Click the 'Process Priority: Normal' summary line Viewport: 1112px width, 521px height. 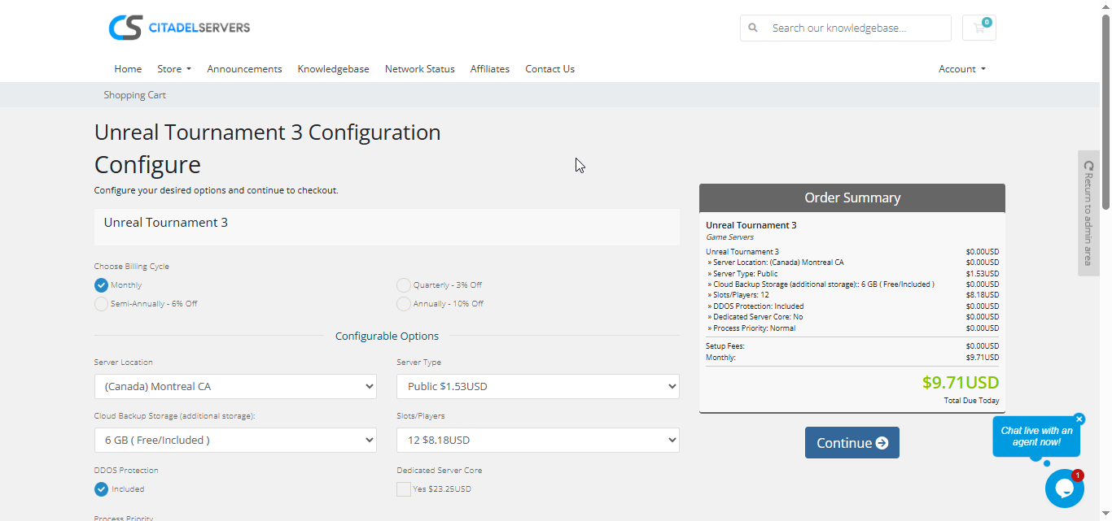coord(751,328)
